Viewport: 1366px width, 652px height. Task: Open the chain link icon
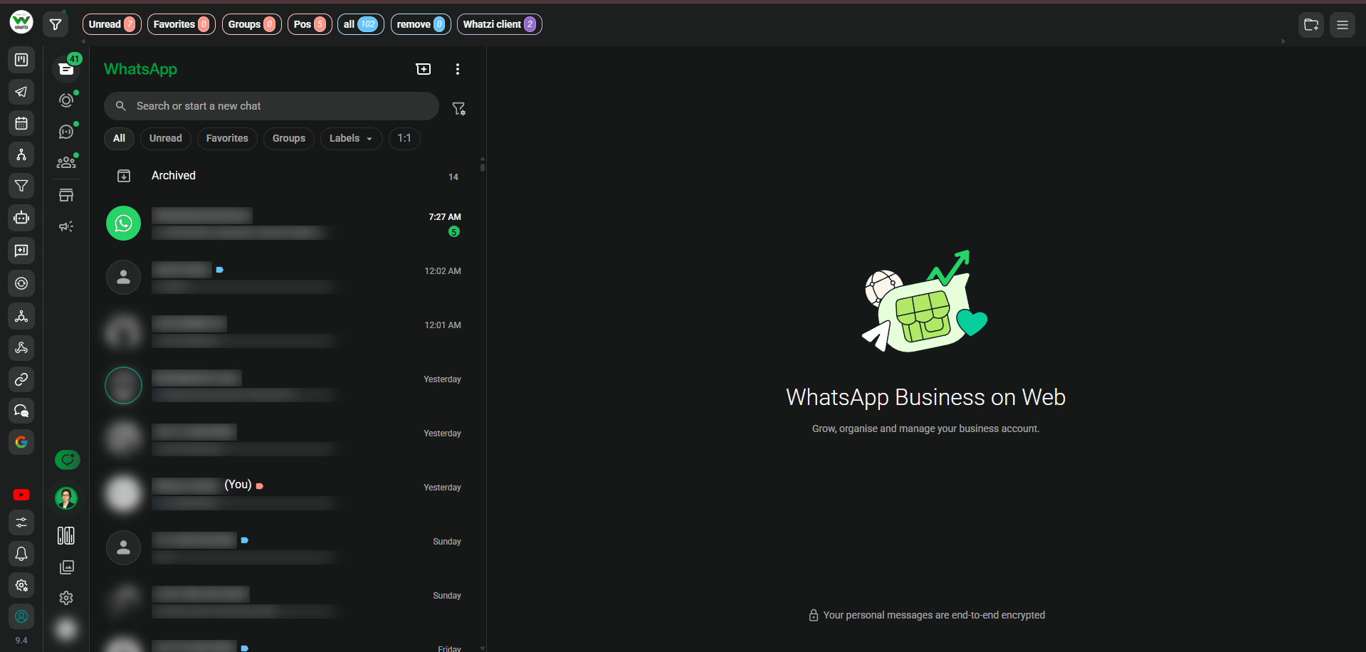(21, 379)
